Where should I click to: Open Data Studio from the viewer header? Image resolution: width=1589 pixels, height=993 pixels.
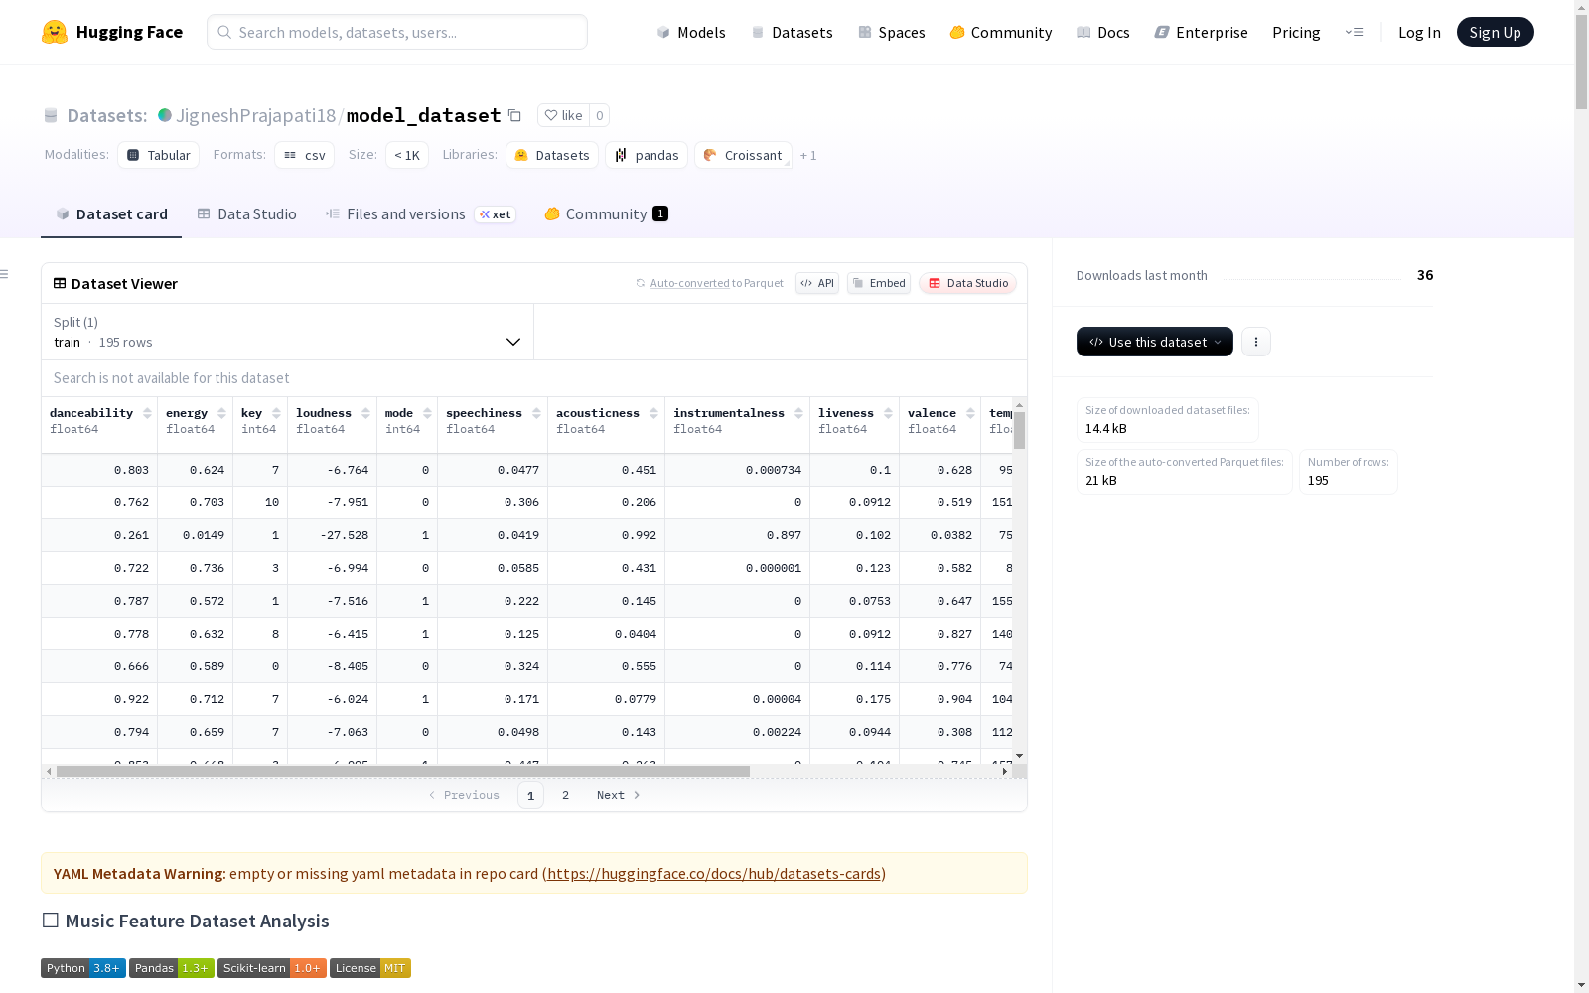coord(968,283)
